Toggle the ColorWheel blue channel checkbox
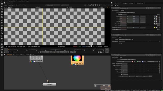 click(x=142, y=61)
